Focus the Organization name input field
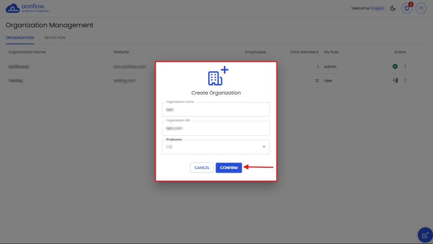 pos(216,110)
